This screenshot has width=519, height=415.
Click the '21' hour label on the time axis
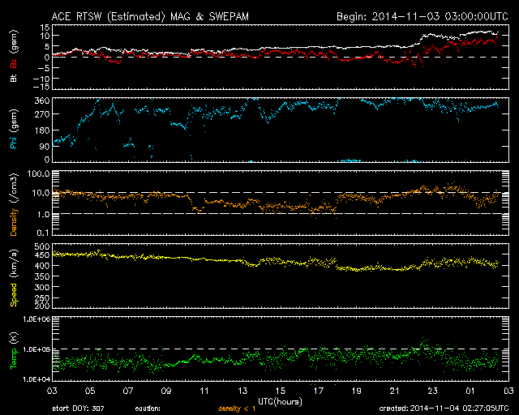(395, 391)
